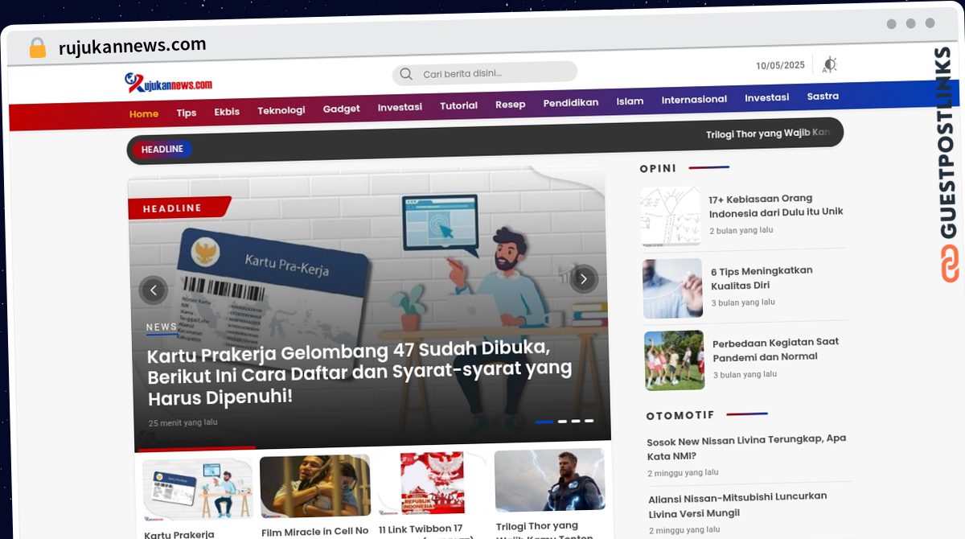
Task: Click the Rujukannews.com logo
Action: coord(168,82)
